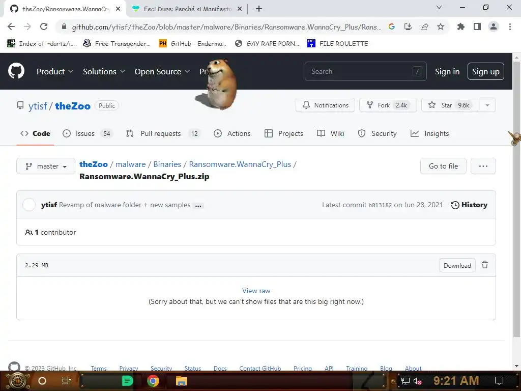The height and width of the screenshot is (391, 521).
Task: Open Chrome extensions puzzle icon
Action: (461, 26)
